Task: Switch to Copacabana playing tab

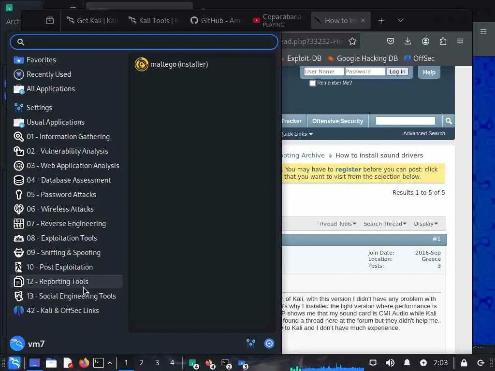Action: [x=277, y=20]
